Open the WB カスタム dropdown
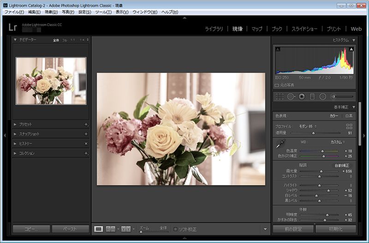Image resolution: width=369 pixels, height=243 pixels. [340, 142]
